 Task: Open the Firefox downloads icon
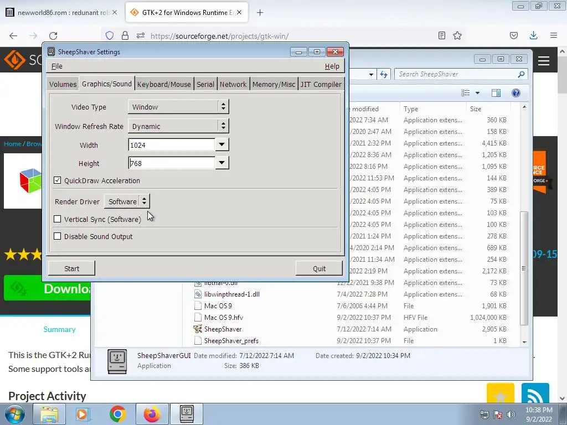coord(533,35)
